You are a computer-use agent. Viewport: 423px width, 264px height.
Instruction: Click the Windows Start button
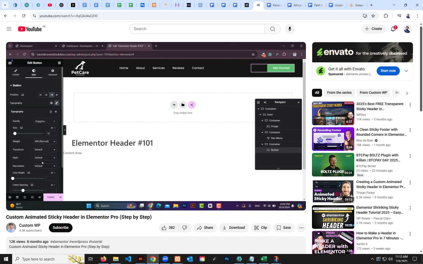(x=6, y=259)
